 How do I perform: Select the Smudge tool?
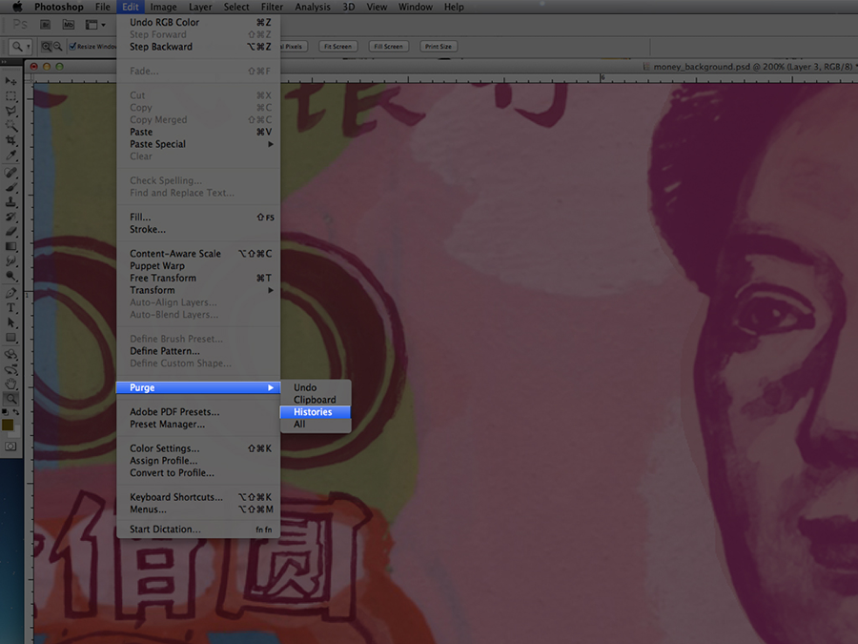pos(10,261)
